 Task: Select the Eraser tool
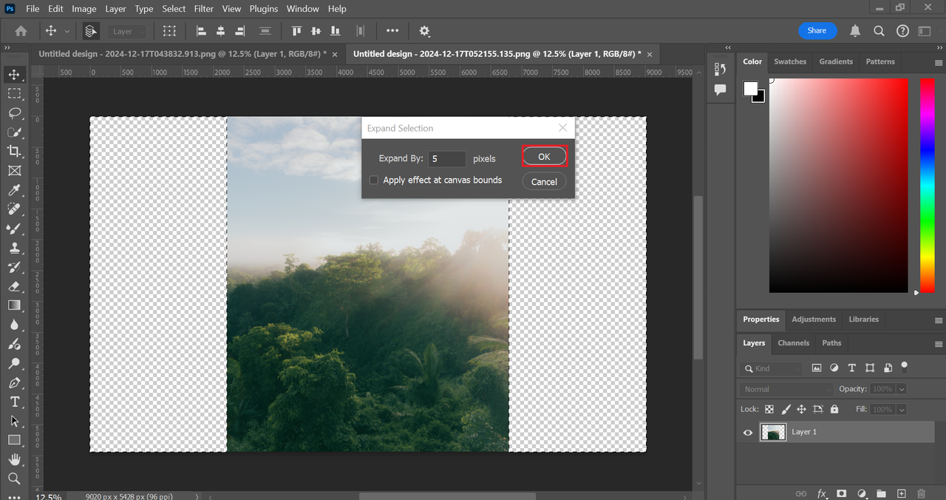(14, 287)
